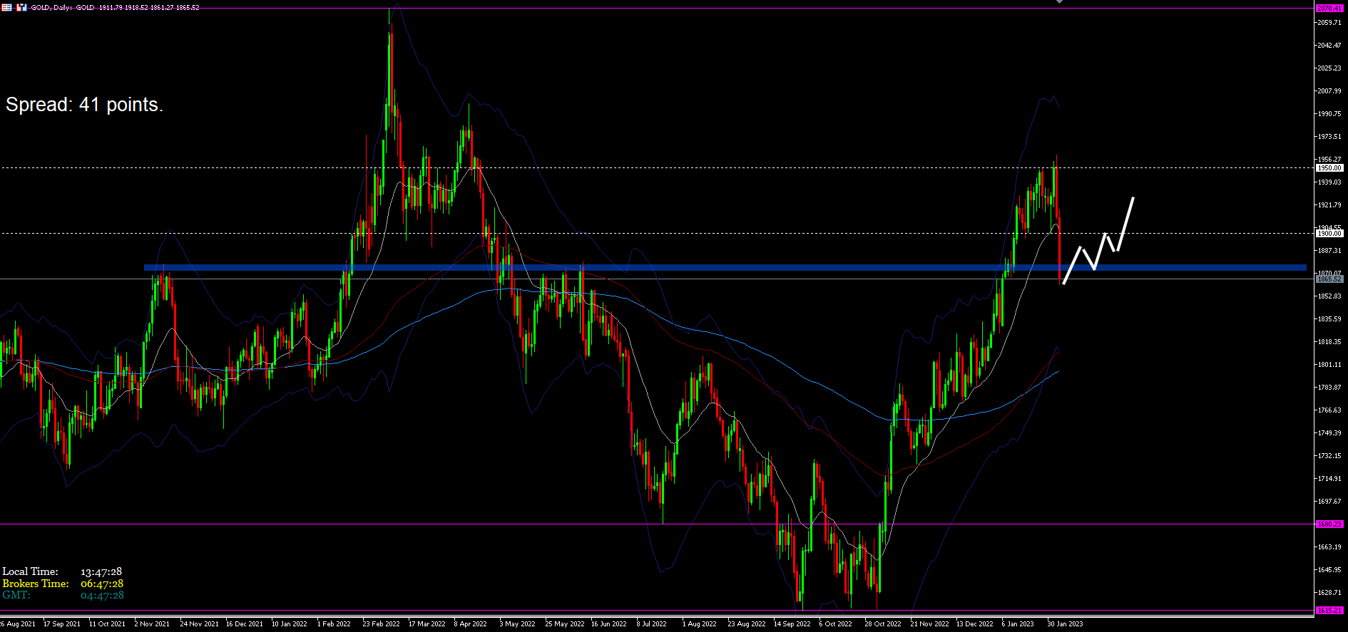The image size is (1348, 632).
Task: Click 1887.31 on the price scale
Action: tap(1329, 251)
